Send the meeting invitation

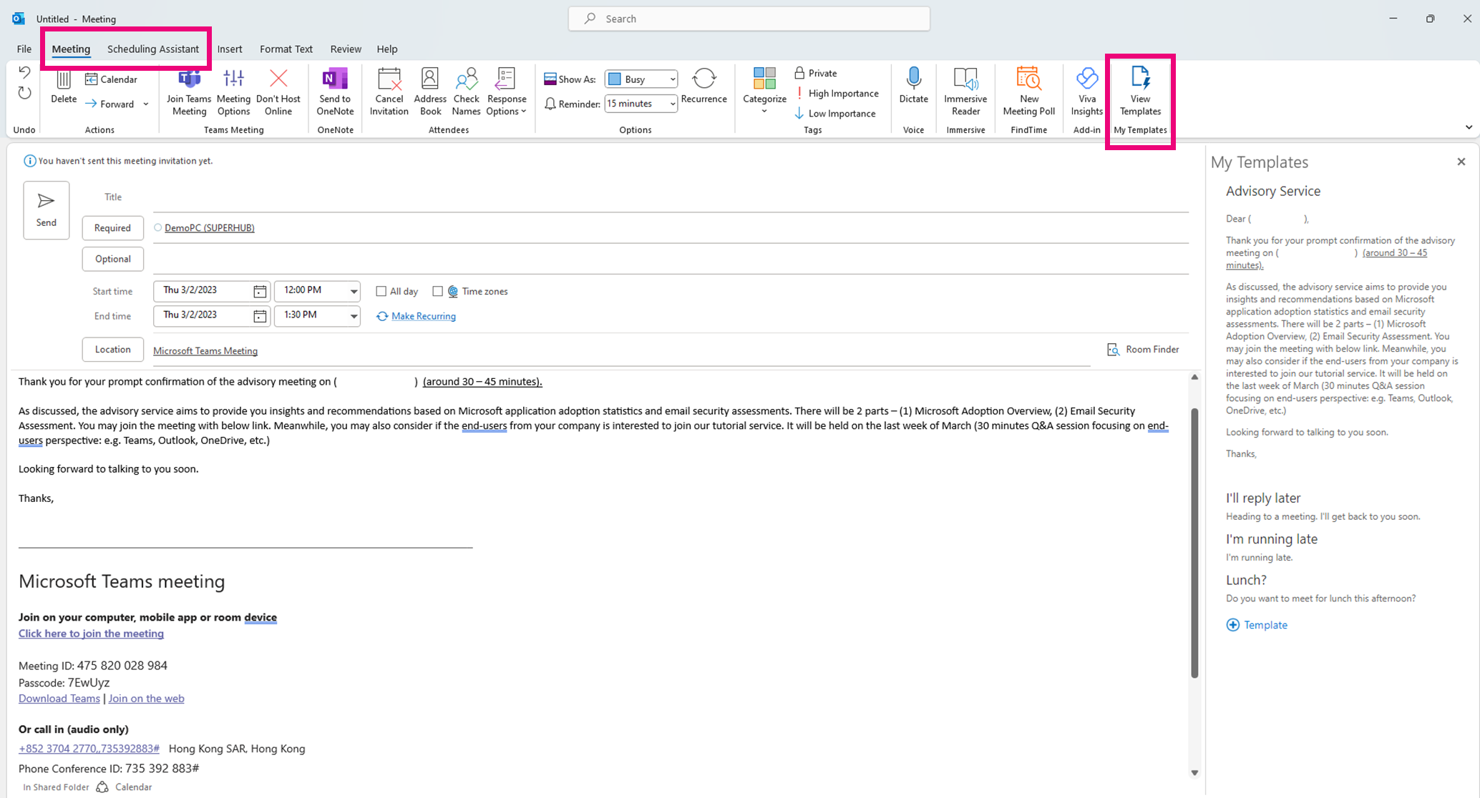47,210
